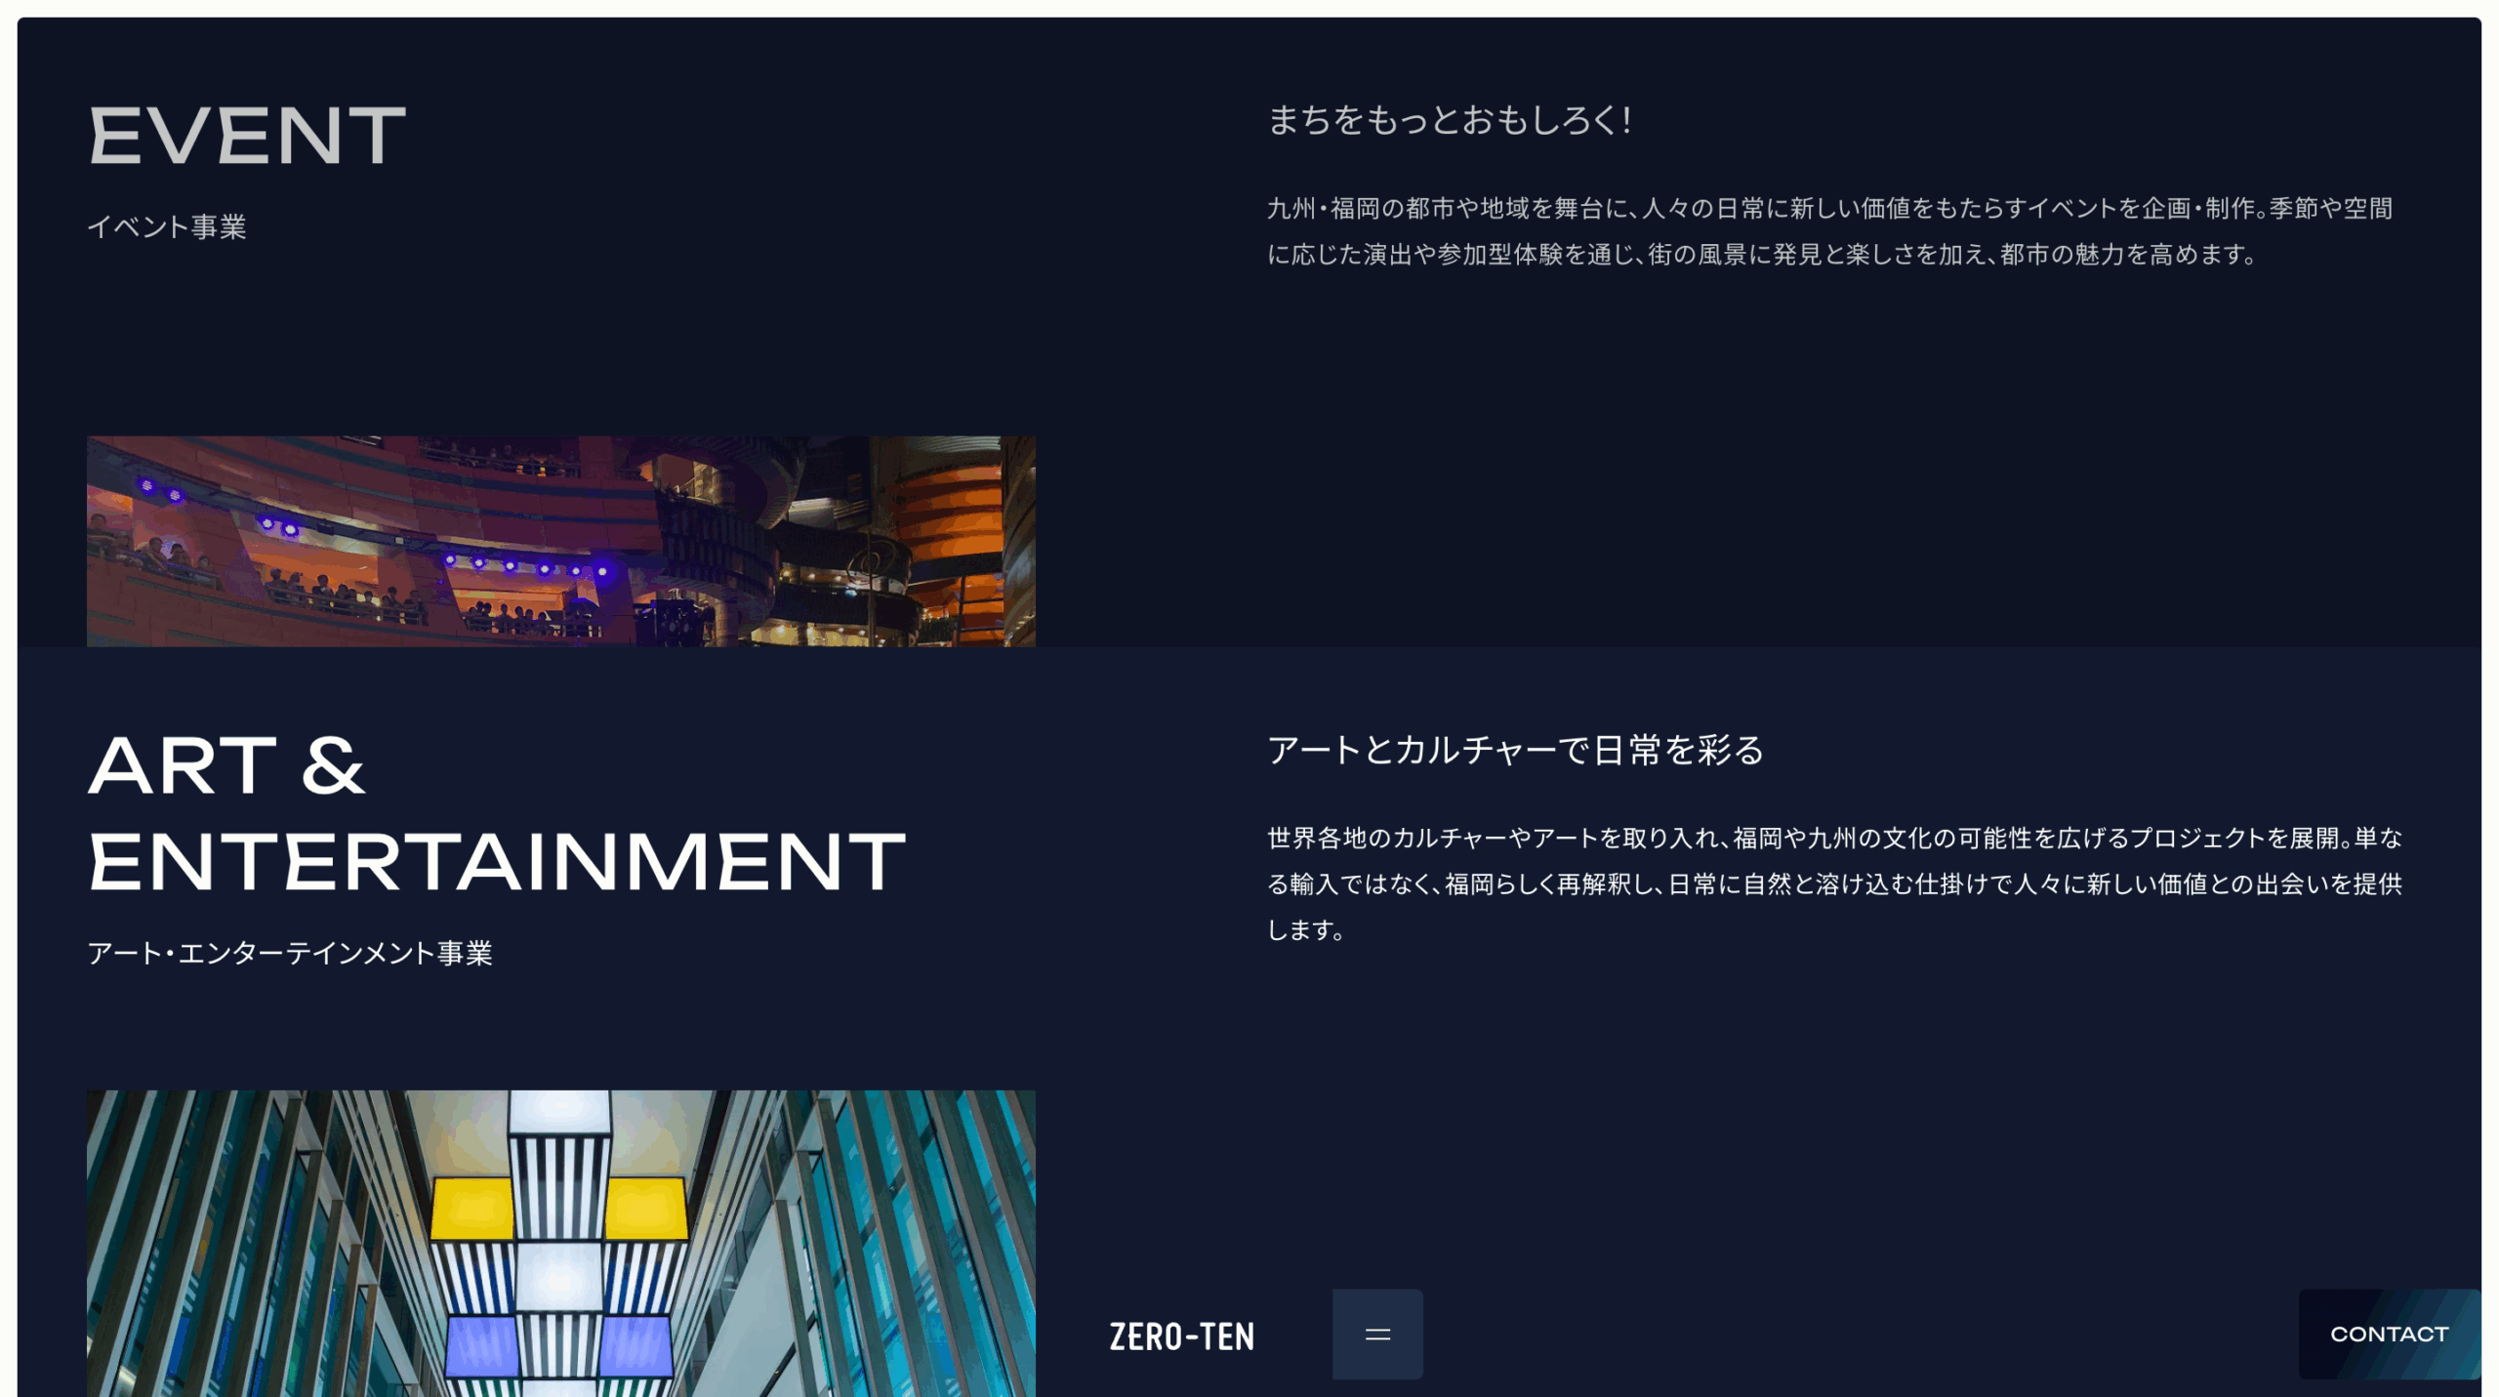Click the ART & ENTERTAINMENT heading
This screenshot has height=1397, width=2499.
pyautogui.click(x=496, y=813)
